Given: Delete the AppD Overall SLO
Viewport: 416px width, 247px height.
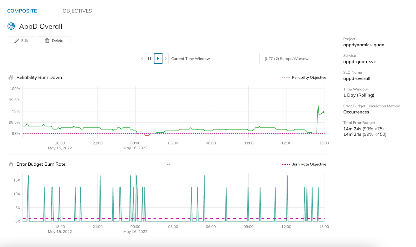Looking at the screenshot, I should (54, 41).
